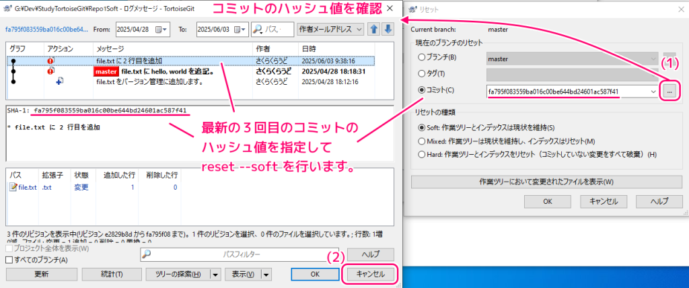Choose the Hard reset type option
Screen dimensions: 689x288
tap(422, 154)
